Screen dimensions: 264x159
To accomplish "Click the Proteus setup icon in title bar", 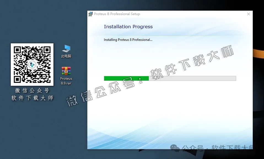I will [90, 14].
